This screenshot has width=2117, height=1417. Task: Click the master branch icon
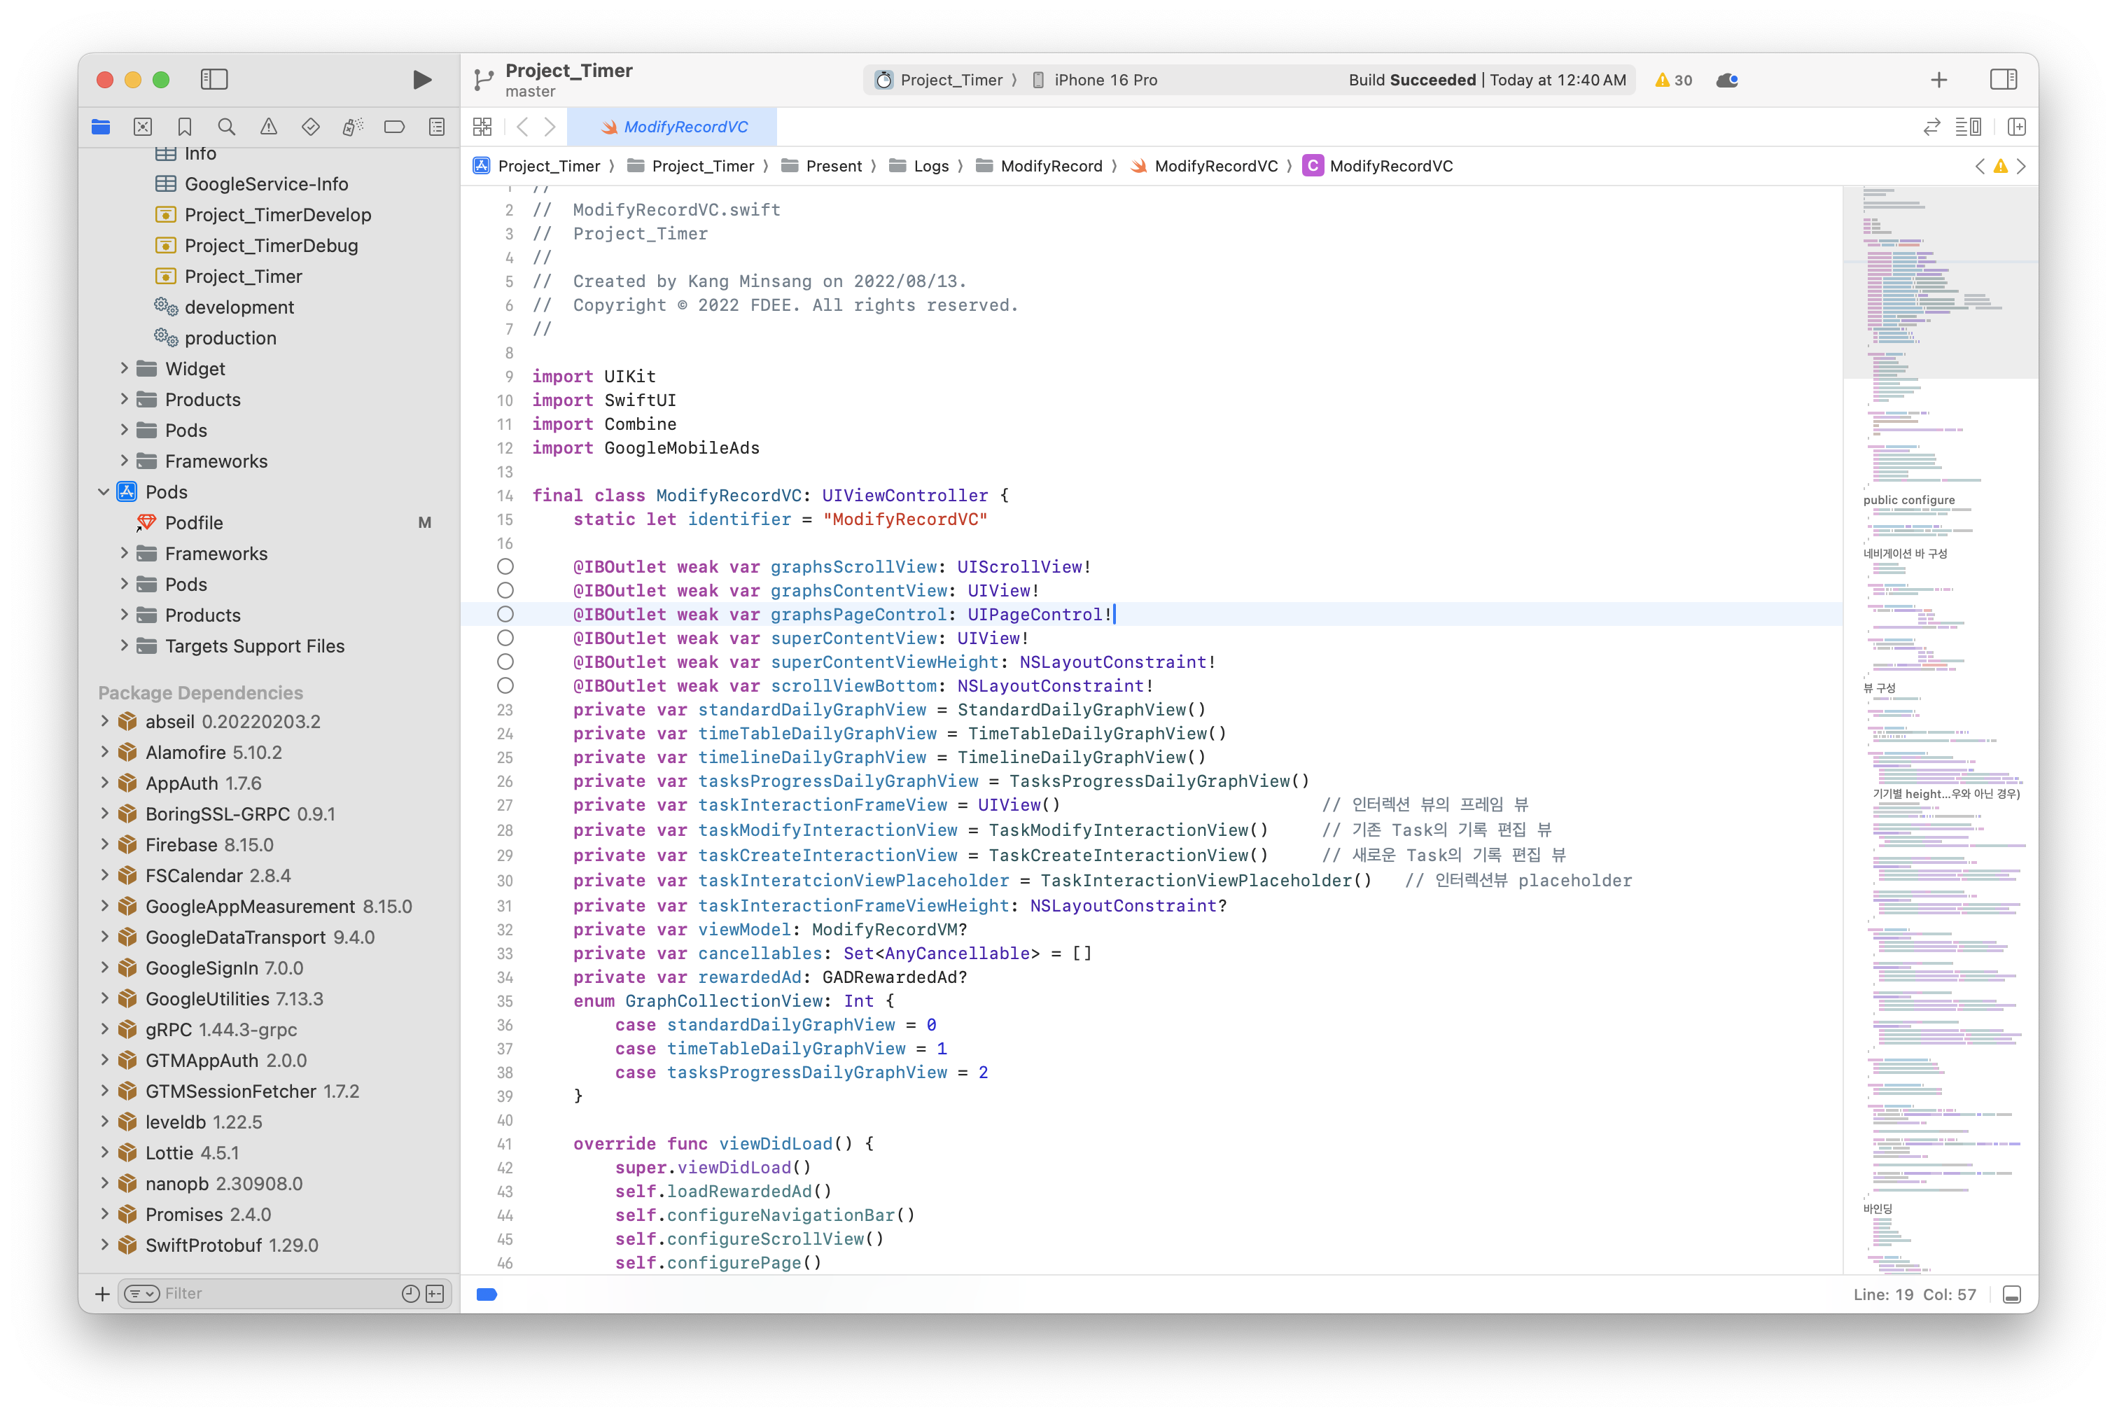point(483,81)
